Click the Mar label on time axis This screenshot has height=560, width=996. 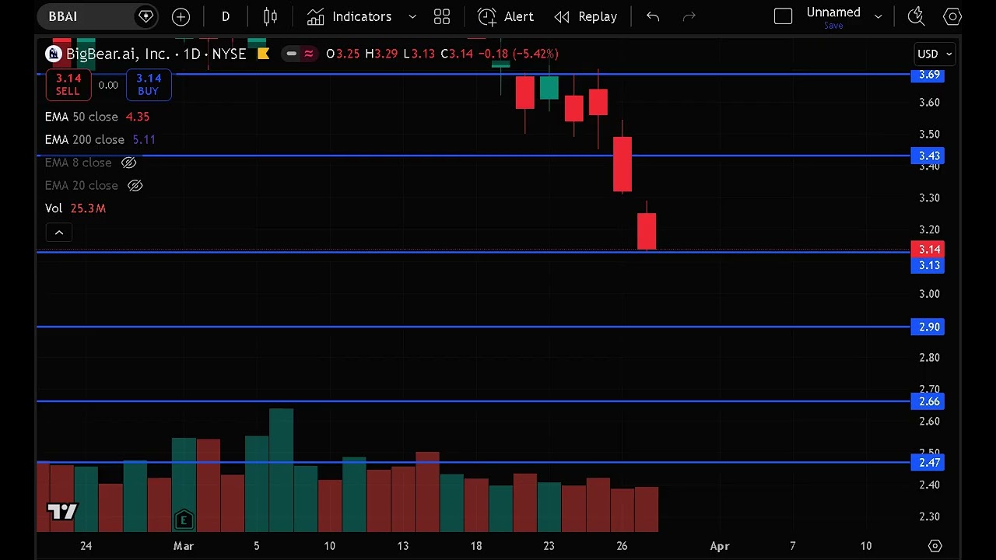click(x=184, y=546)
